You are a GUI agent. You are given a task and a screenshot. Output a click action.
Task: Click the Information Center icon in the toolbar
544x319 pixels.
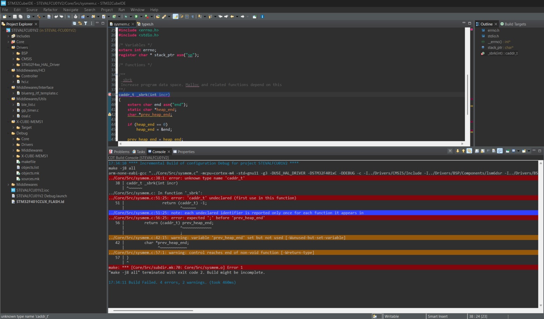tap(262, 17)
